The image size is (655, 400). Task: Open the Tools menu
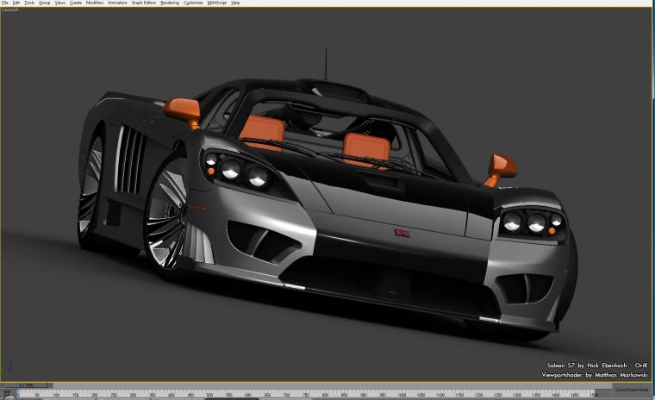29,3
